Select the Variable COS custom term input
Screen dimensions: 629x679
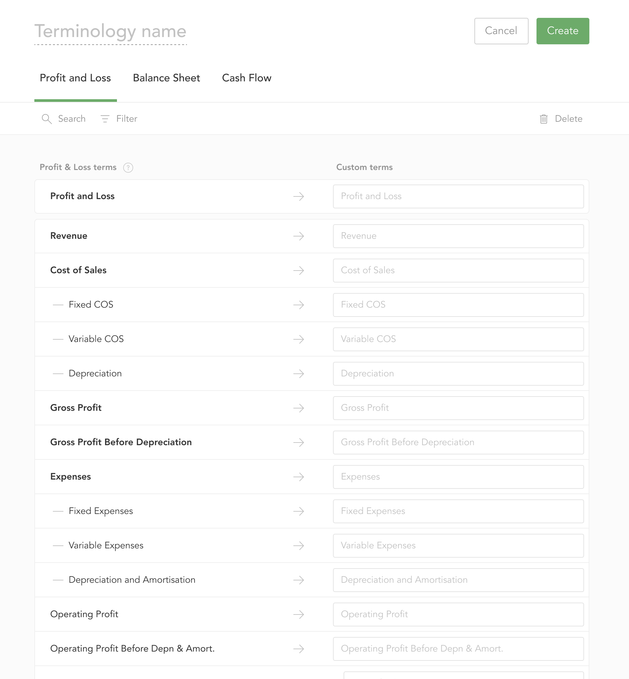[458, 339]
